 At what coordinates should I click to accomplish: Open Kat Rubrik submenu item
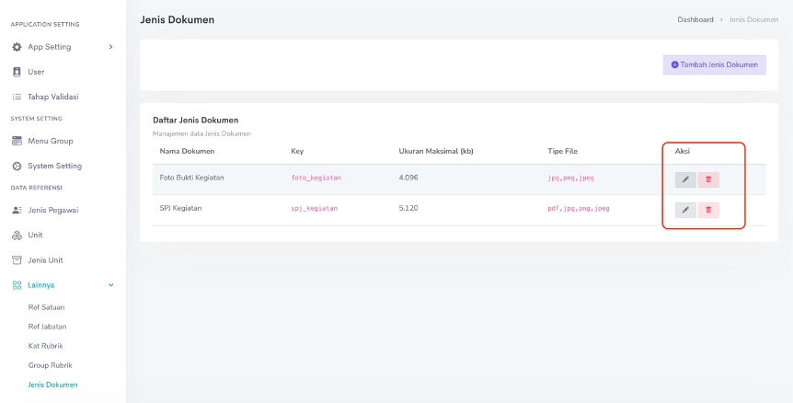pos(45,346)
